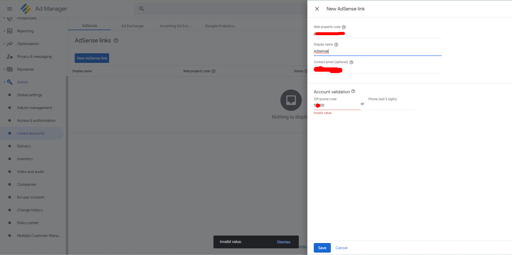
Task: Open the Incoming Ad Exc... tab
Action: click(175, 26)
